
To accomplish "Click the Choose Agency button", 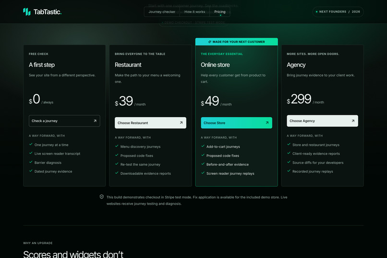I will click(x=322, y=121).
